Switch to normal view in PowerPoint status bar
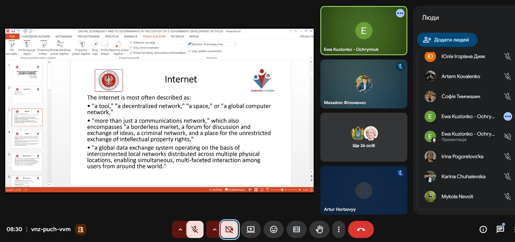515x242 pixels. point(250,190)
